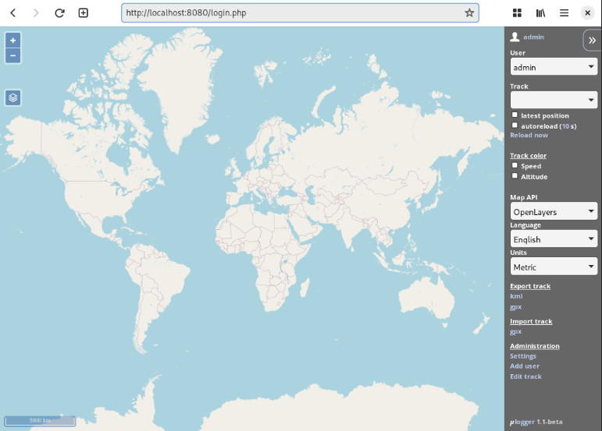The image size is (602, 431).
Task: Open a new tab
Action: [84, 12]
